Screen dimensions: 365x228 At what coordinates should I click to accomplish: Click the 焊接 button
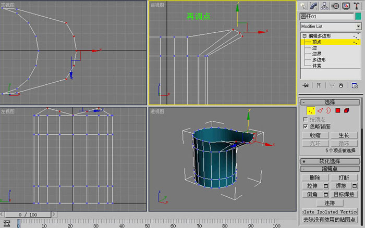coord(341,186)
